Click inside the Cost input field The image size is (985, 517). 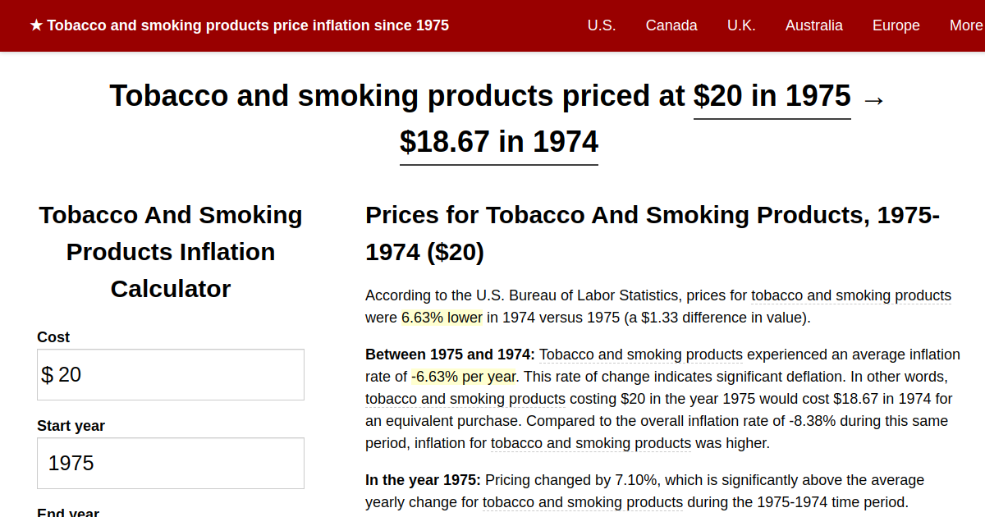click(170, 373)
